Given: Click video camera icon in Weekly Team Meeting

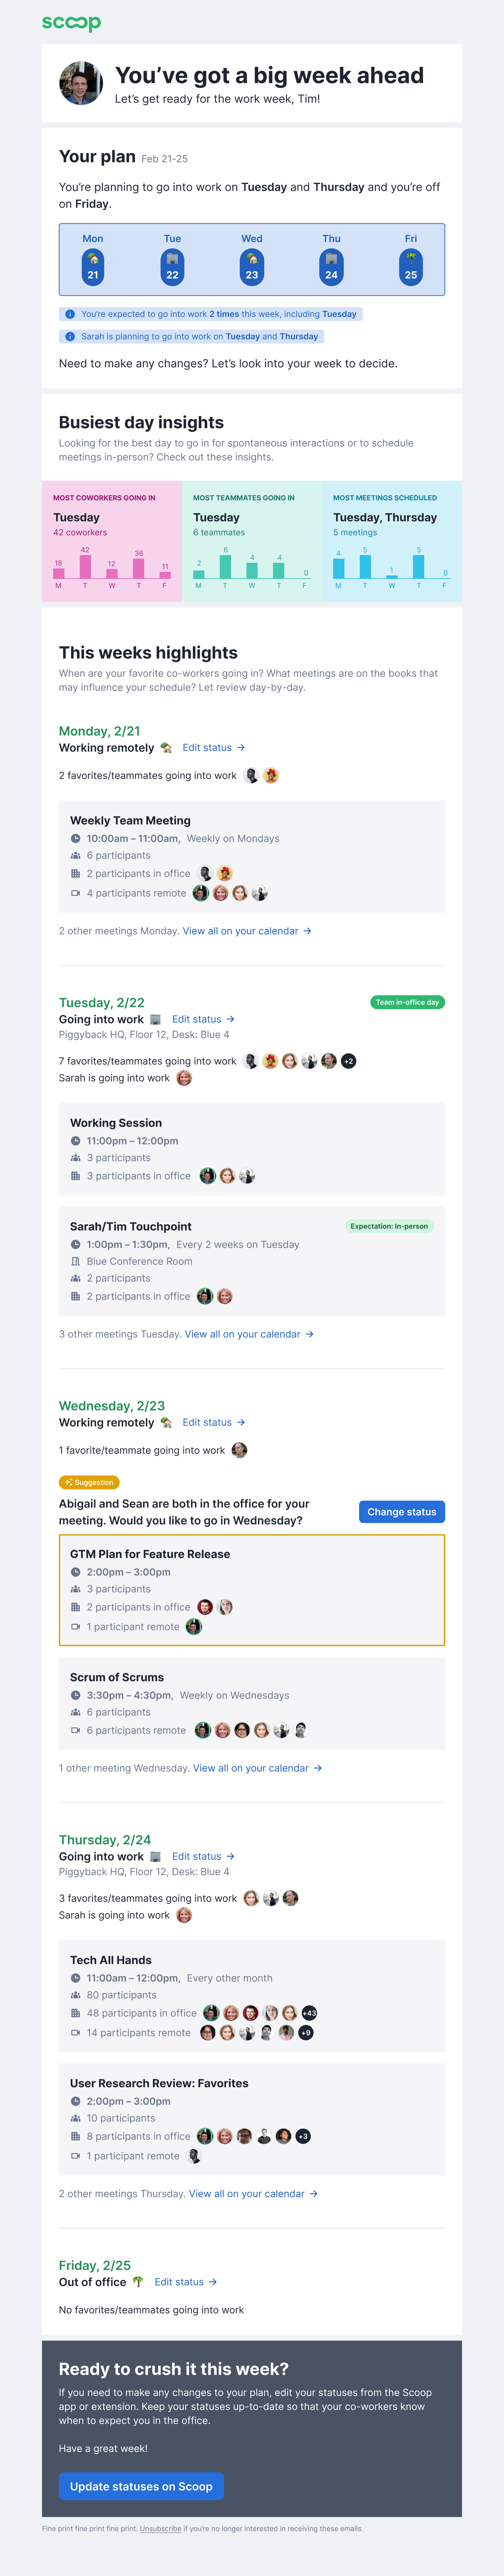Looking at the screenshot, I should coord(75,893).
